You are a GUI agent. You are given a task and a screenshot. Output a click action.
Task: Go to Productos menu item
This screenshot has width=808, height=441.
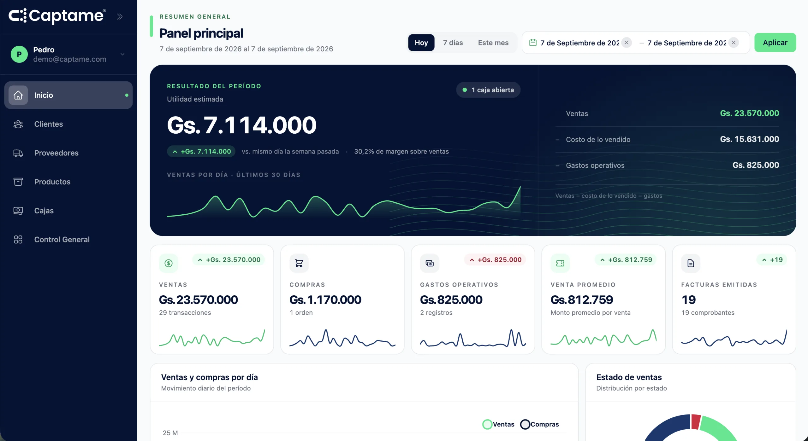click(68, 182)
